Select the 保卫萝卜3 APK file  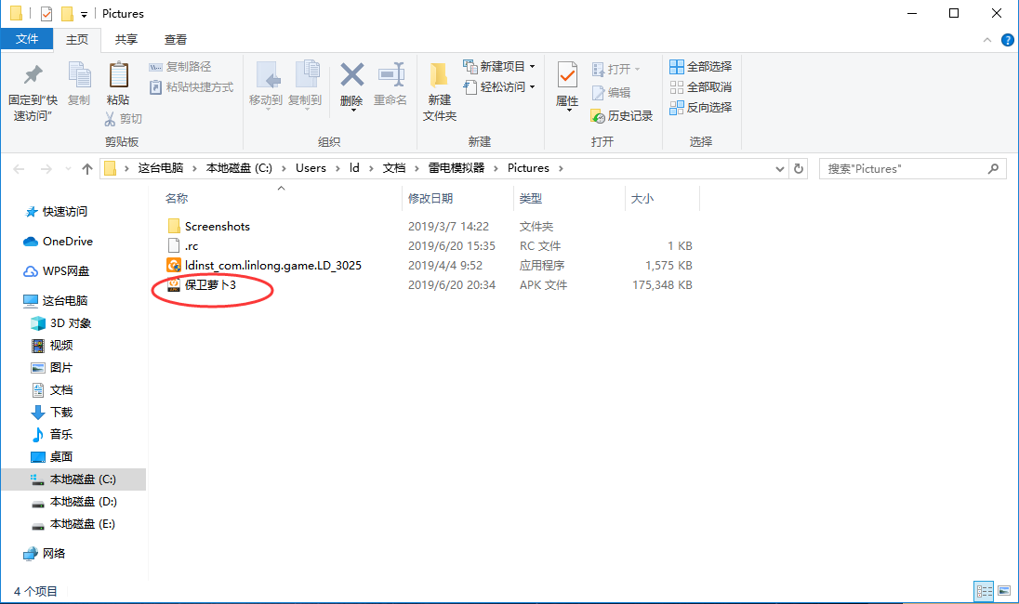(x=210, y=285)
